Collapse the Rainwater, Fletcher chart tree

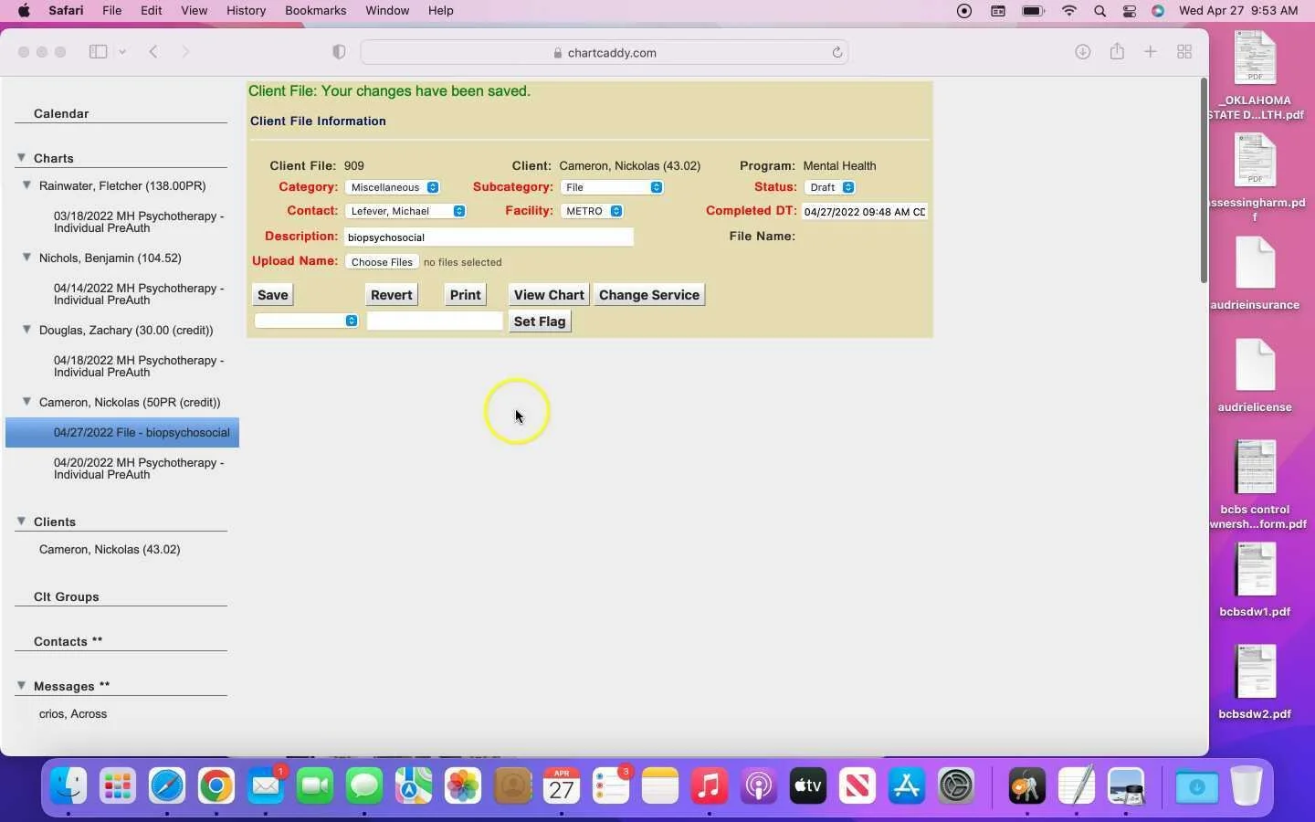(26, 185)
